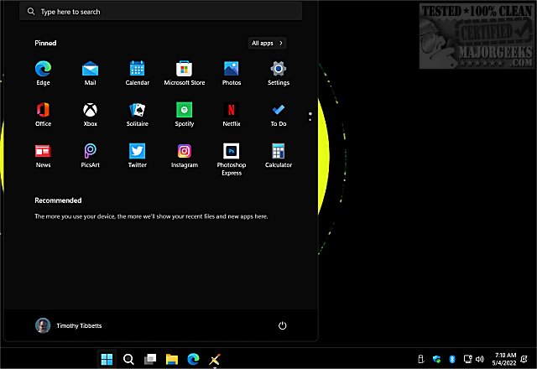The height and width of the screenshot is (369, 537).
Task: Open File Explorer from the taskbar
Action: [x=172, y=360]
